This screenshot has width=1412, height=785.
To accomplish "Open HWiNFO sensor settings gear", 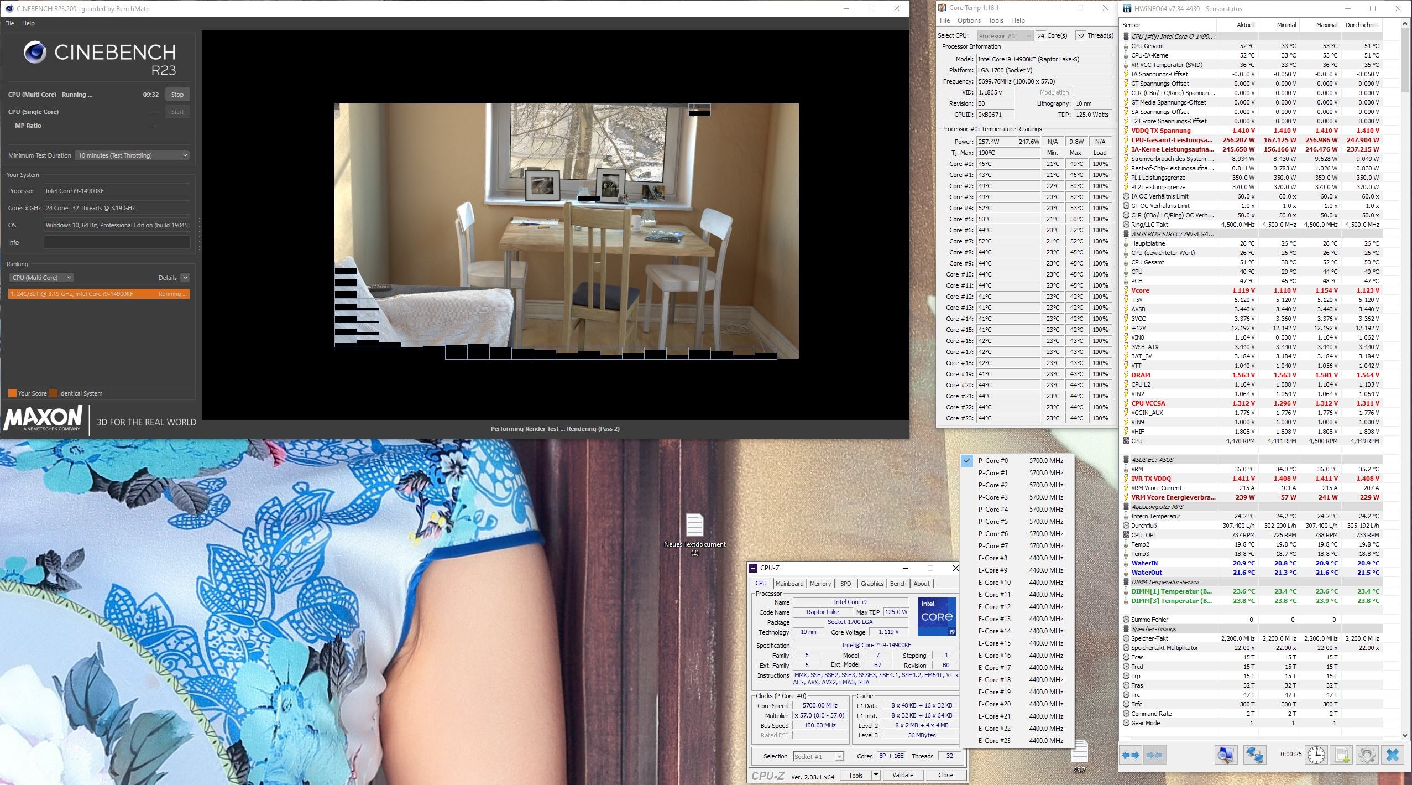I will [x=1367, y=755].
